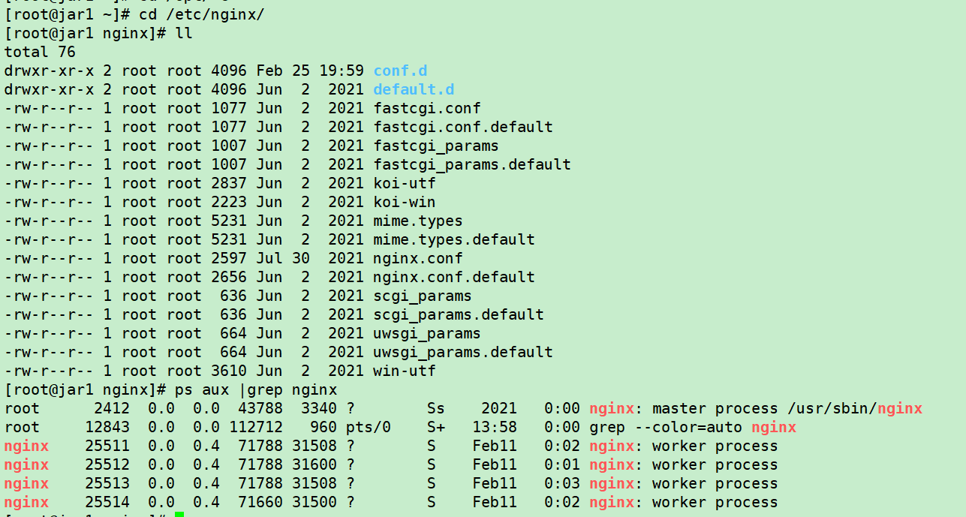Screen dimensions: 966x517
Task: Select the conf.d directory name
Action: coord(399,71)
